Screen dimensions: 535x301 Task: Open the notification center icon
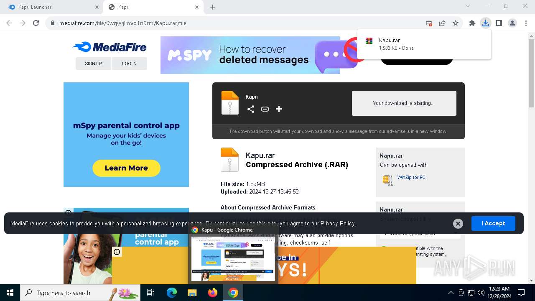click(521, 293)
